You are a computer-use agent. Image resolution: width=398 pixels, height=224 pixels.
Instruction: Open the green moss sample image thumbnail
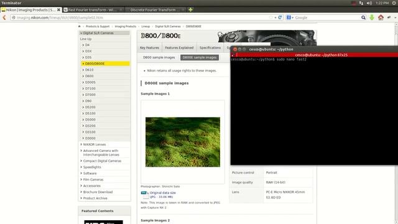[183, 142]
